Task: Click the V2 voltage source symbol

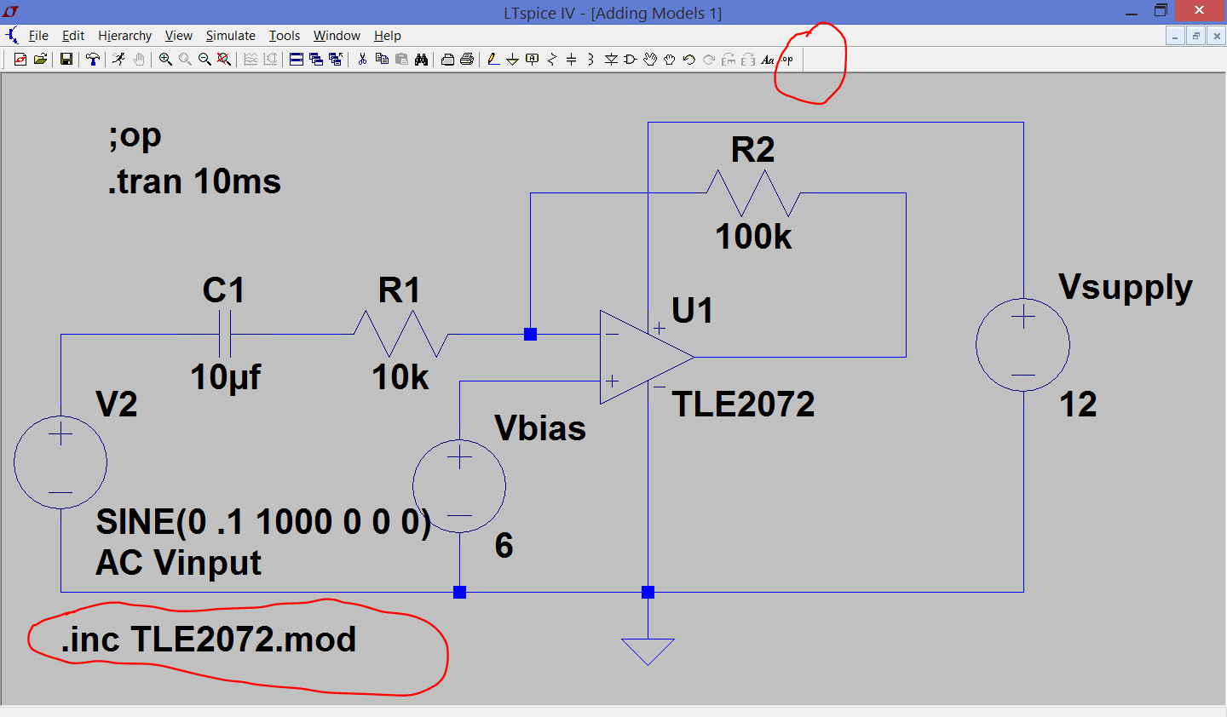Action: tap(60, 462)
